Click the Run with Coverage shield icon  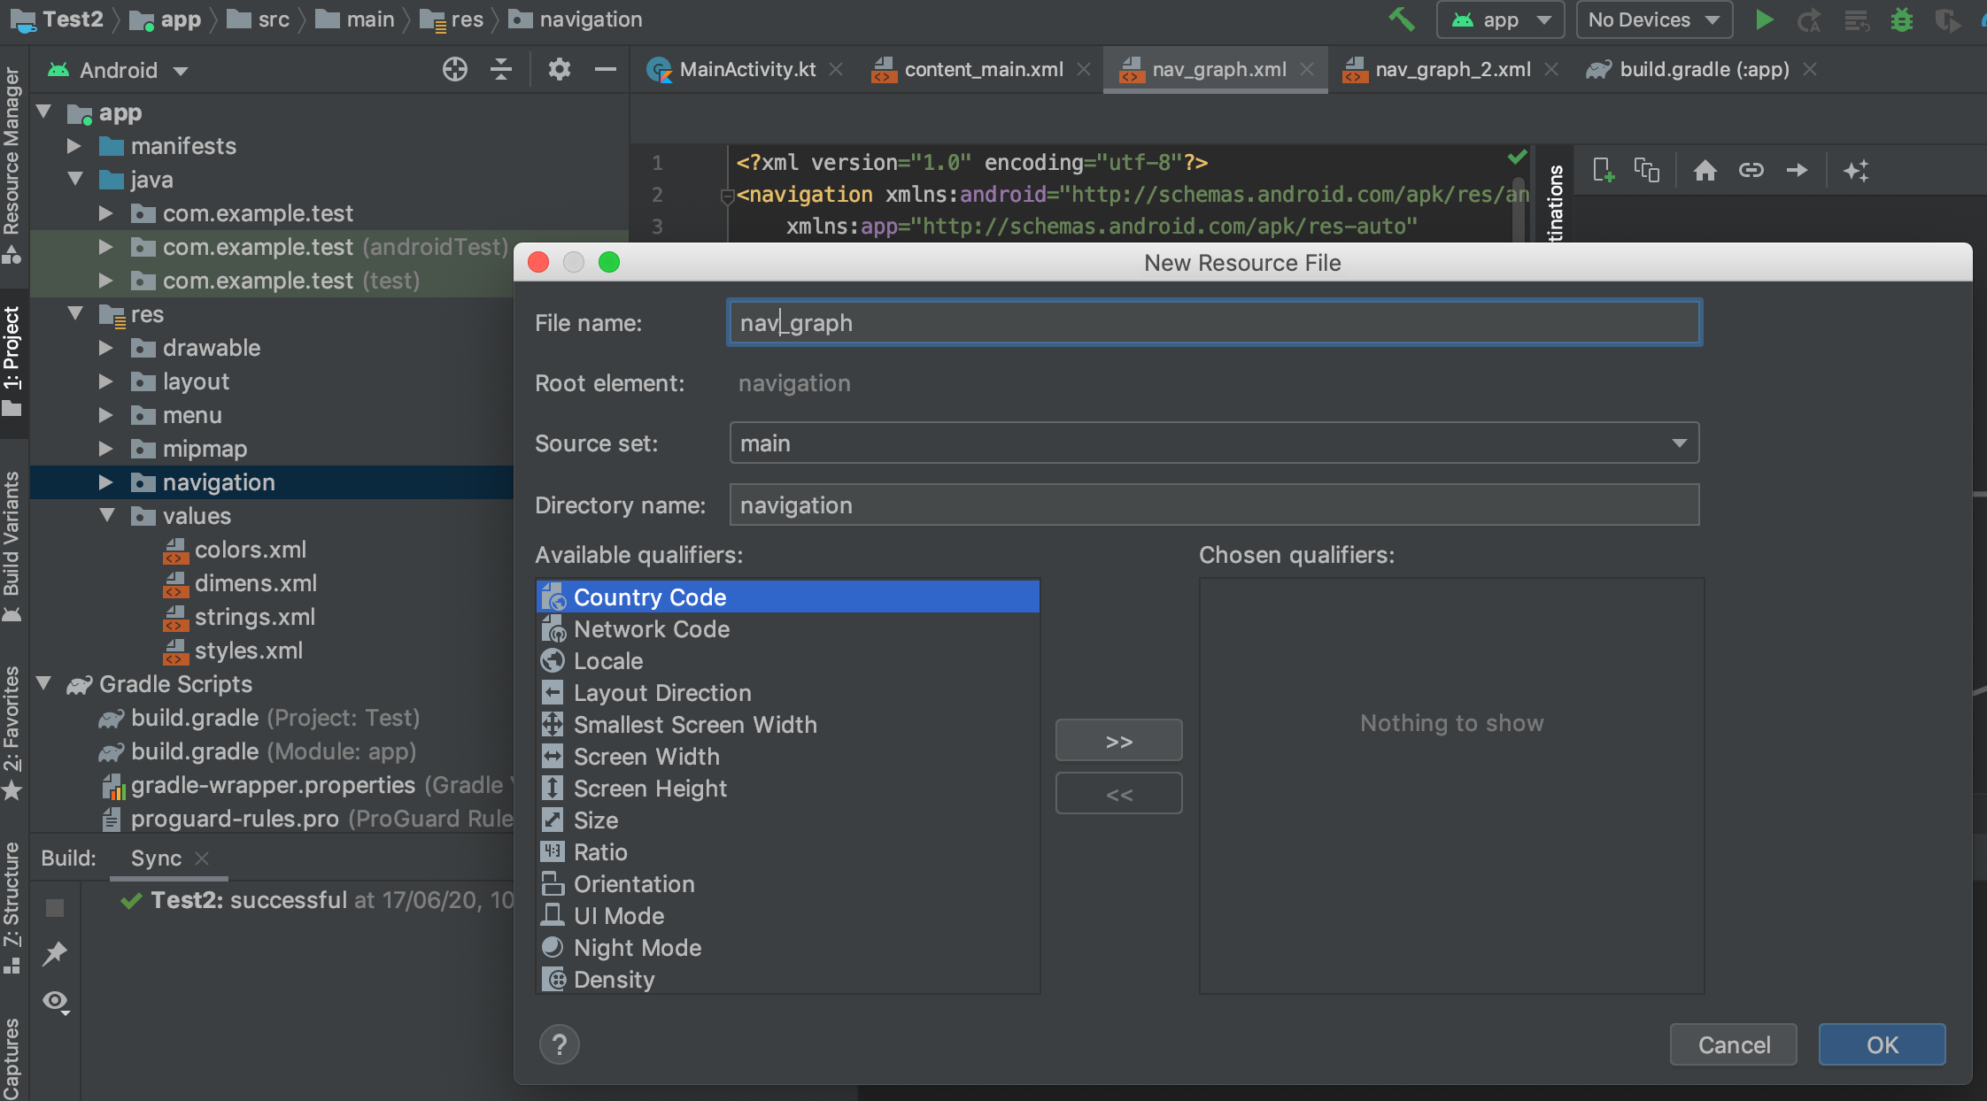pos(1946,19)
